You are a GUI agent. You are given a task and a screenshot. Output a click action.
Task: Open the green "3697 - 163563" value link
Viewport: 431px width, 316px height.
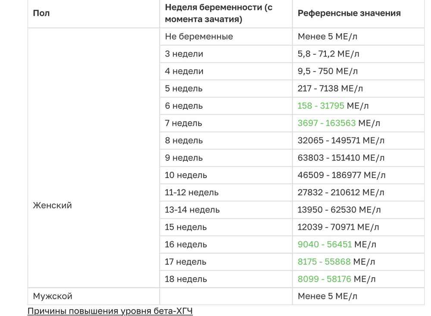(x=326, y=123)
